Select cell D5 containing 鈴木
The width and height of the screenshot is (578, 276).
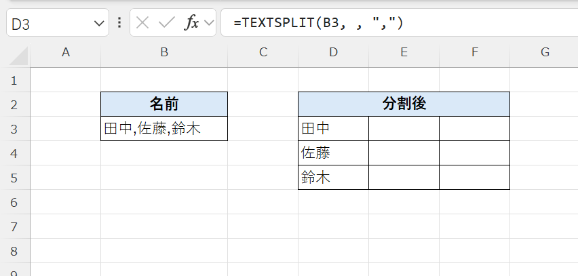click(x=333, y=177)
